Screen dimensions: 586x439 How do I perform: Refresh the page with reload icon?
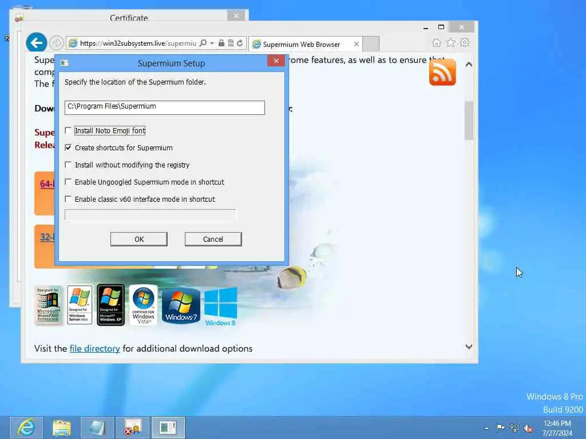240,43
